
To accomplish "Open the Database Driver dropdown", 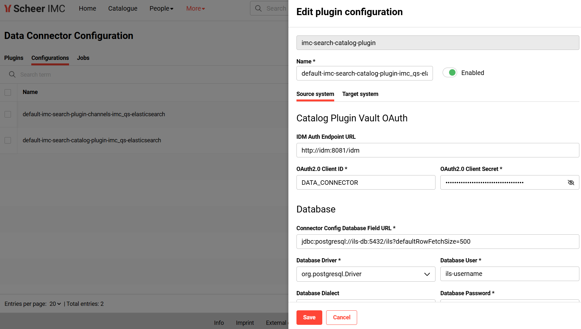I will (366, 274).
